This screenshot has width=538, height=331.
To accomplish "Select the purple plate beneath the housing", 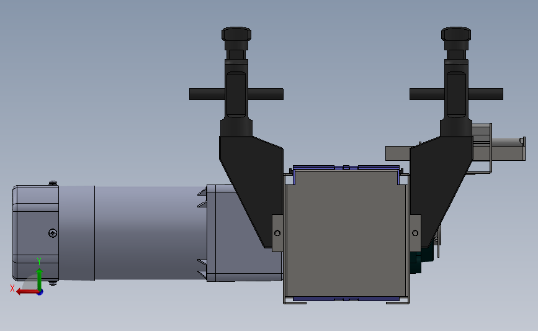I will pyautogui.click(x=346, y=299).
